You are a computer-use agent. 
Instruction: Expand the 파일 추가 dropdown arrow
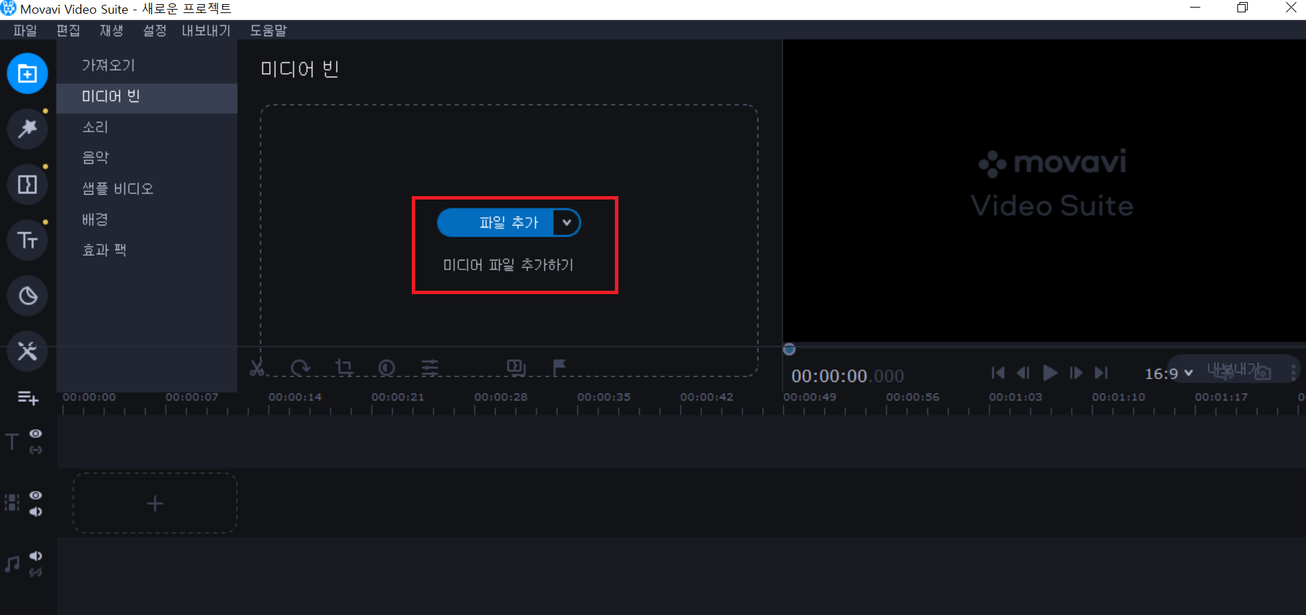coord(566,223)
